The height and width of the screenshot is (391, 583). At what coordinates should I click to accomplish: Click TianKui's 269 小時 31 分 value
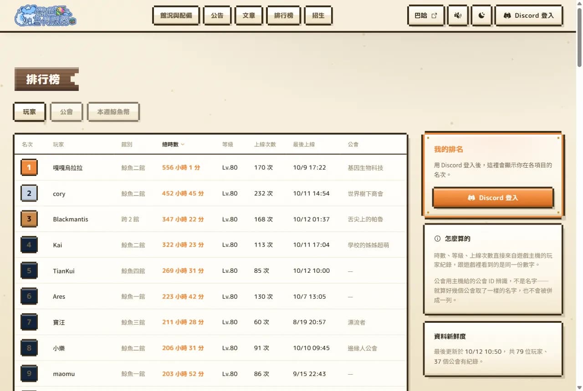point(183,271)
